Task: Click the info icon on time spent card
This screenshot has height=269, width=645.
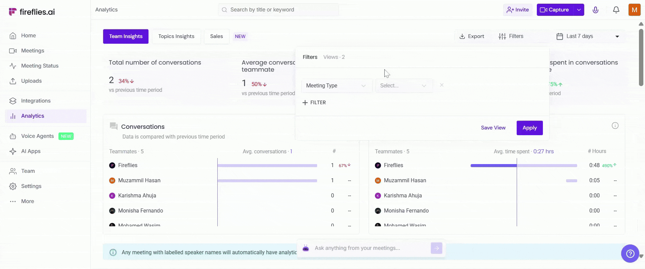Action: (615, 126)
